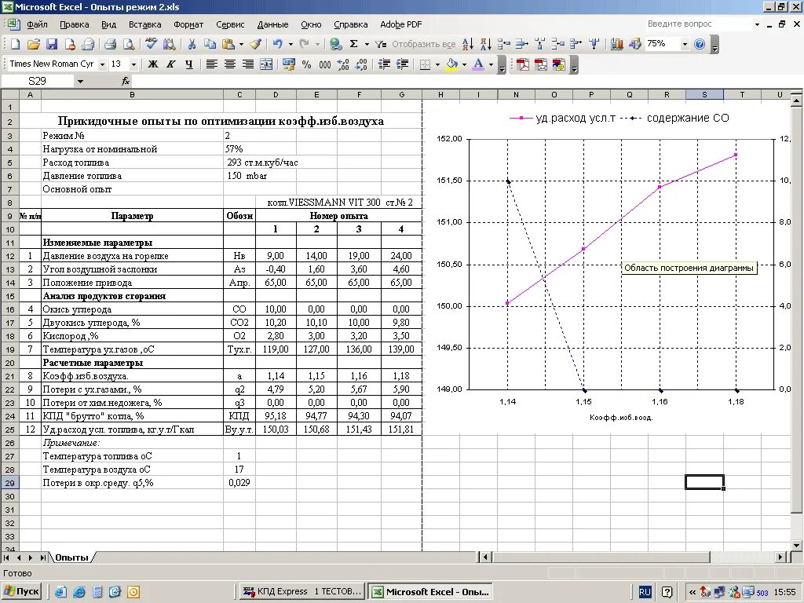
Task: Merge and center cells icon
Action: [266, 64]
